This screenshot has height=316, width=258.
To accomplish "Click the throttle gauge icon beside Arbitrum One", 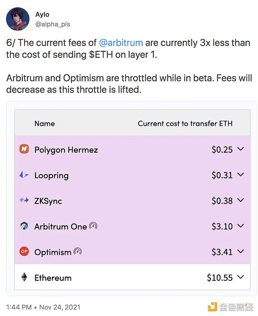I will click(x=93, y=226).
